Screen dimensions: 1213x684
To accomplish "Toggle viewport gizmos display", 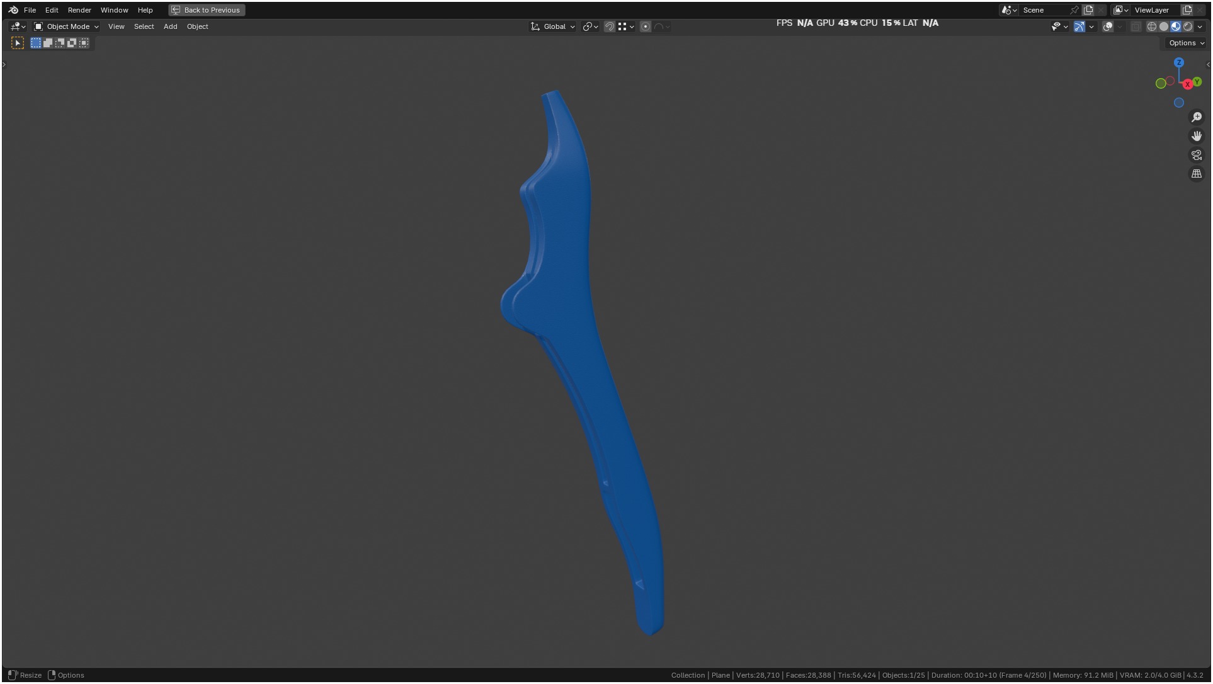I will click(x=1079, y=26).
